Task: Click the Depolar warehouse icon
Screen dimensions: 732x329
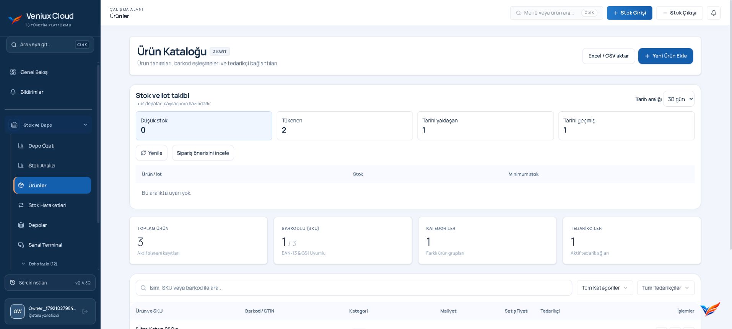Action: coord(21,225)
